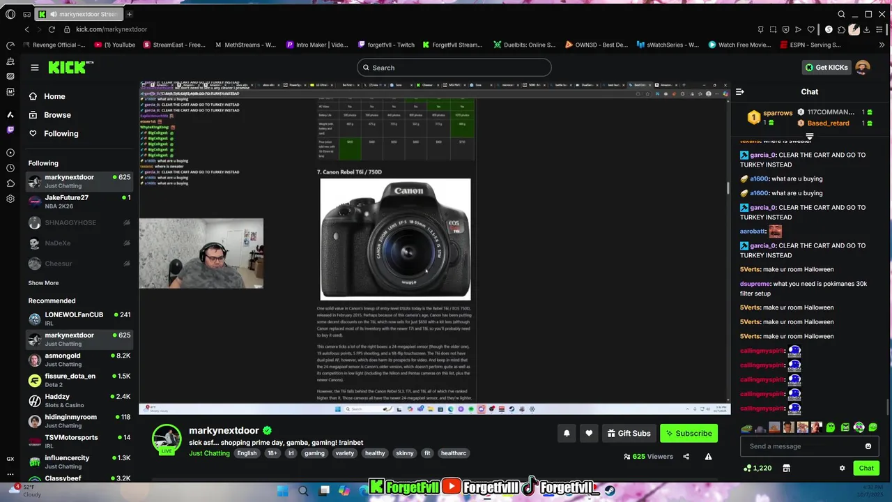The width and height of the screenshot is (892, 502).
Task: Open Following in Kick sidebar
Action: click(x=60, y=133)
